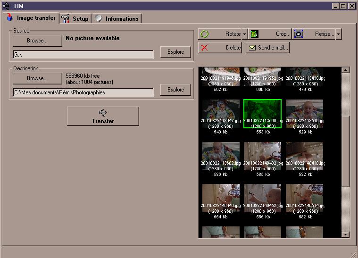Screen dimensions: 358x258
Task: Click the "582 Kb" size label
Action: 306,217
